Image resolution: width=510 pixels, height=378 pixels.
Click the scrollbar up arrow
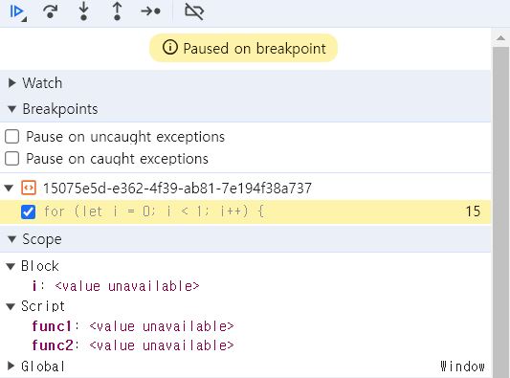click(500, 38)
